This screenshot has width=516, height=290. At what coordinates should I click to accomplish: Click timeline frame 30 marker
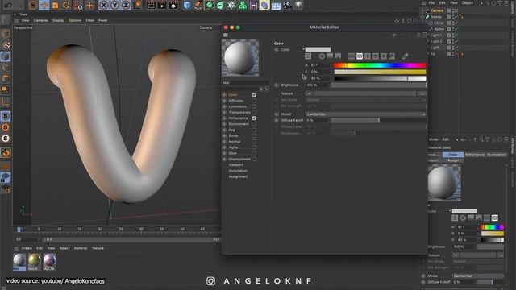click(x=141, y=229)
